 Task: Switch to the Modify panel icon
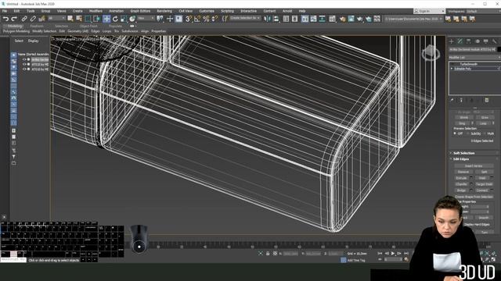[460, 41]
